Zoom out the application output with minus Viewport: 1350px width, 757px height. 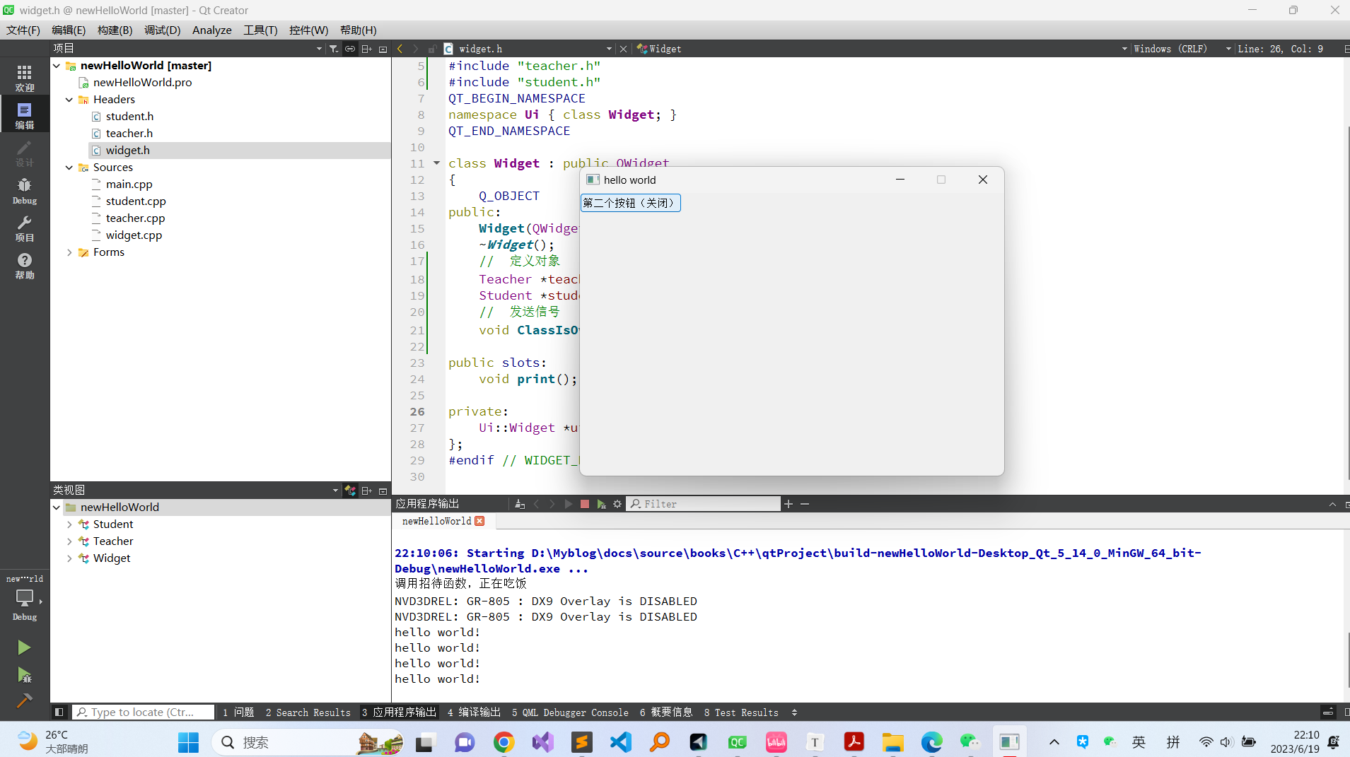pyautogui.click(x=805, y=504)
